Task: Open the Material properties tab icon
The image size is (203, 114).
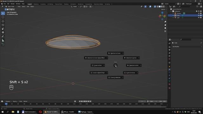Action: pyautogui.click(x=169, y=84)
